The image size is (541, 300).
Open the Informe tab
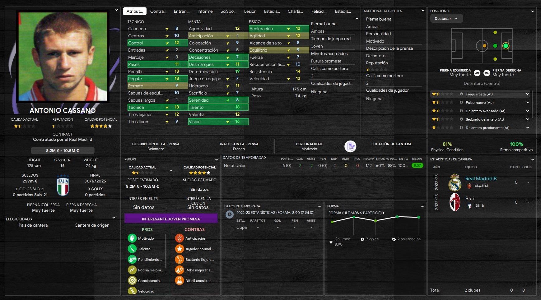point(205,11)
